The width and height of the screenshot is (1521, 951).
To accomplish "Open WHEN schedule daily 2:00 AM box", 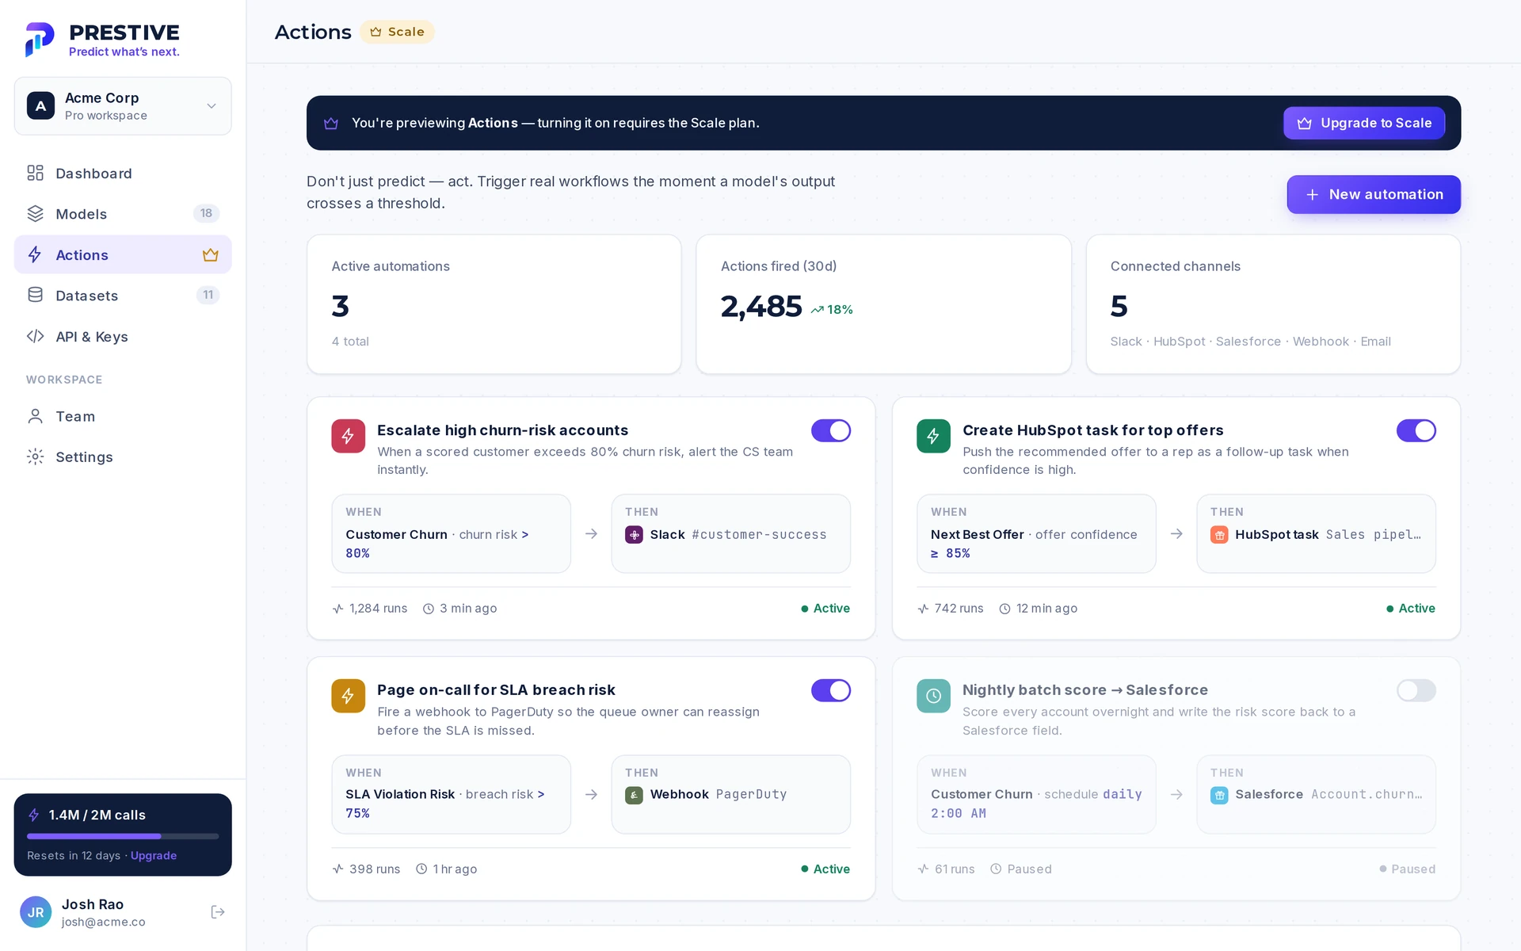I will pos(1036,794).
